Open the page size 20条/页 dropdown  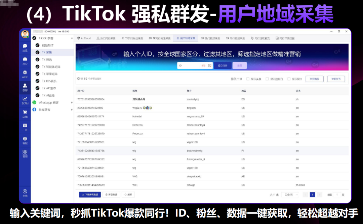290,195
